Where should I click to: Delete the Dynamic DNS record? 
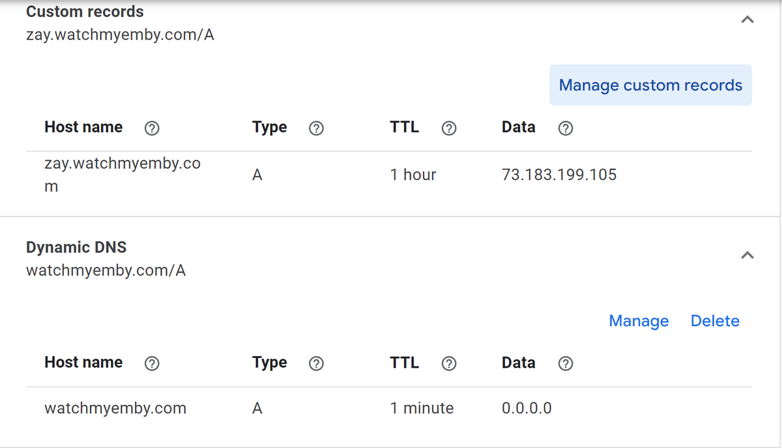[x=715, y=320]
